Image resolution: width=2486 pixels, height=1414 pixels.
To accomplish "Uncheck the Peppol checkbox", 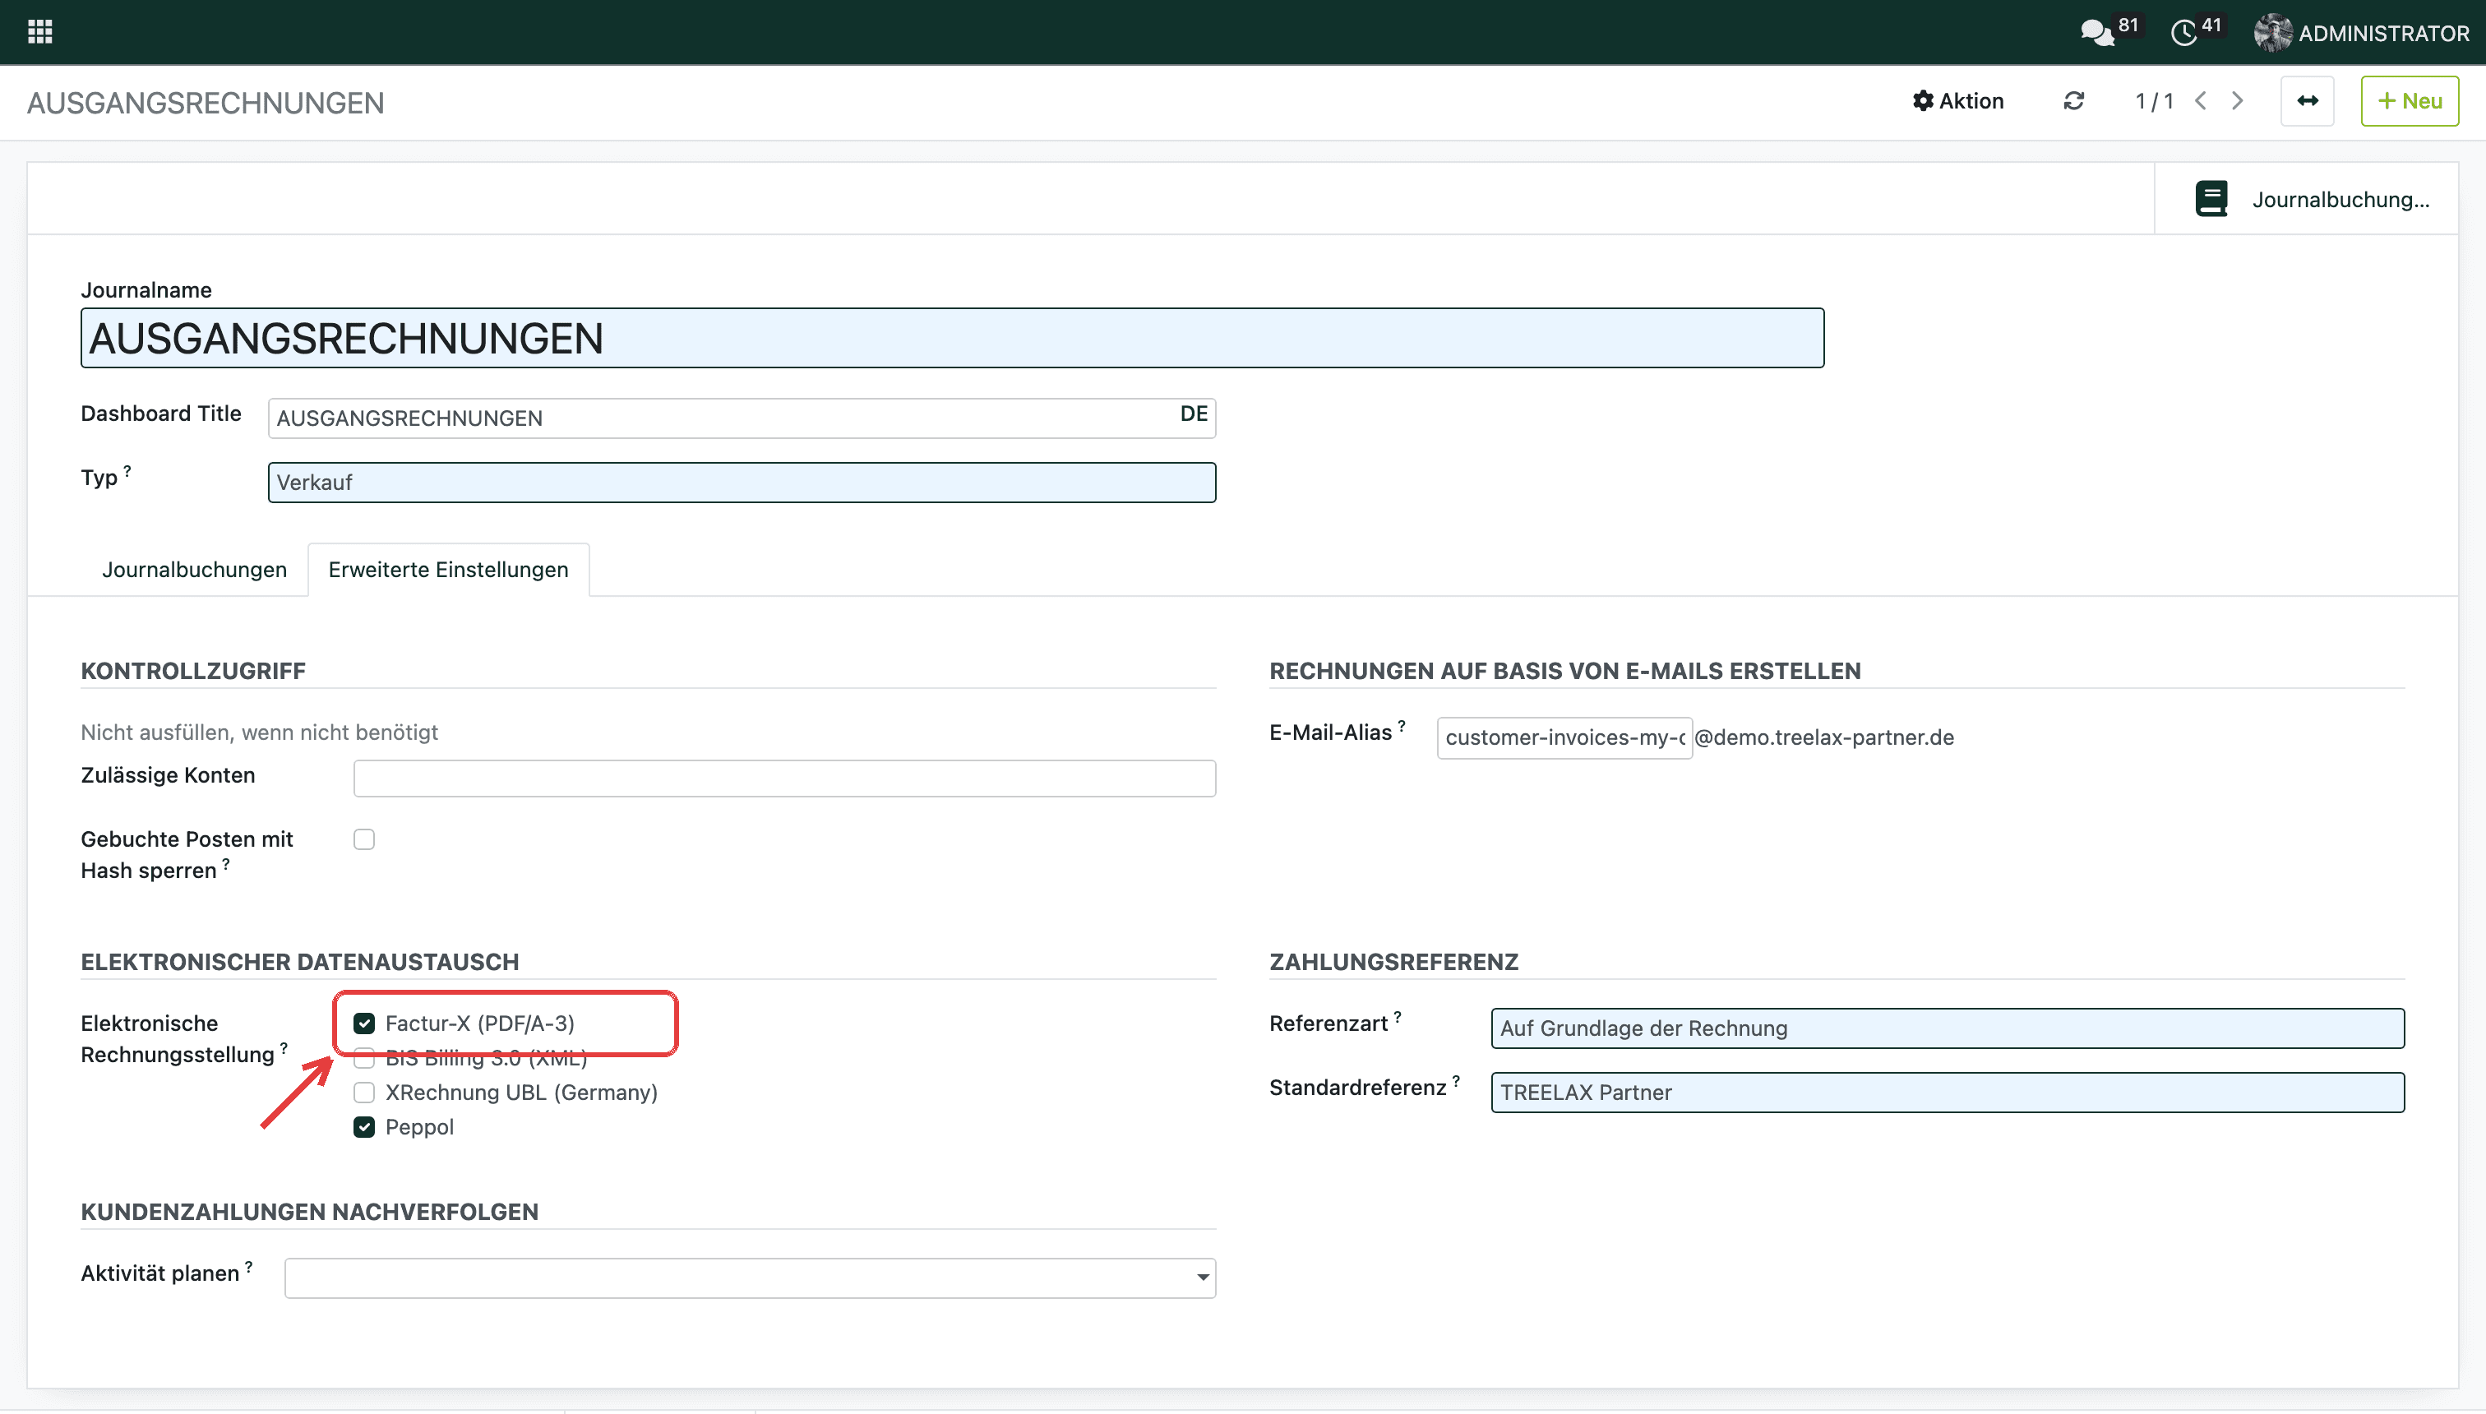I will coord(364,1126).
